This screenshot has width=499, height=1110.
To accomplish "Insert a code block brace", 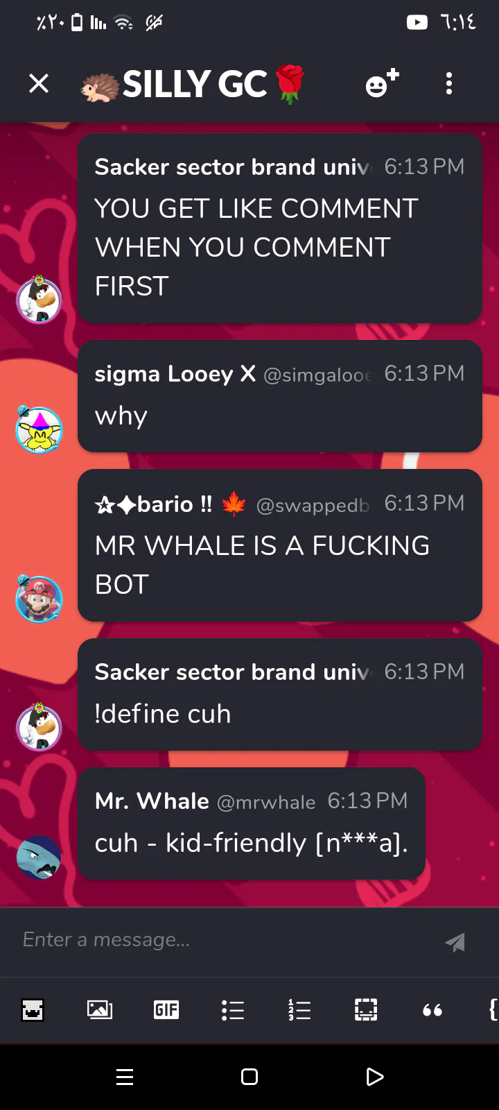I will [x=493, y=1010].
